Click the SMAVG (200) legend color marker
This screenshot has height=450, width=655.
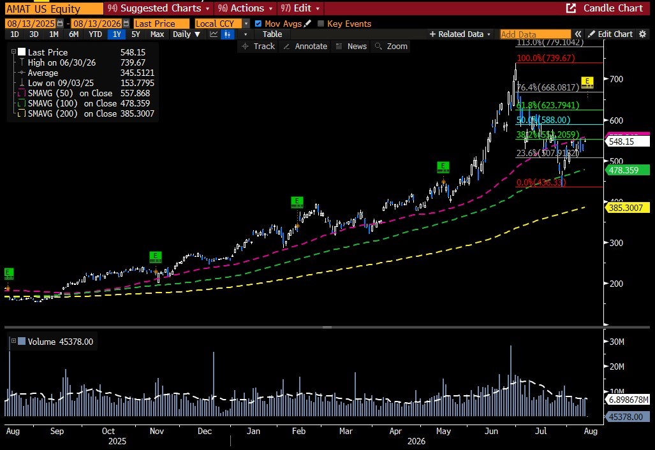[22, 113]
